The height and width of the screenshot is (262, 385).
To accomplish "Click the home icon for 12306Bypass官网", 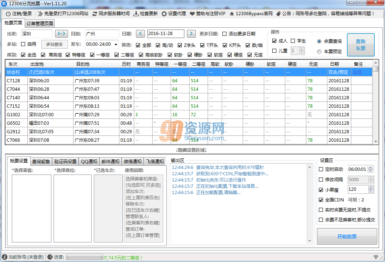I will click(232, 14).
